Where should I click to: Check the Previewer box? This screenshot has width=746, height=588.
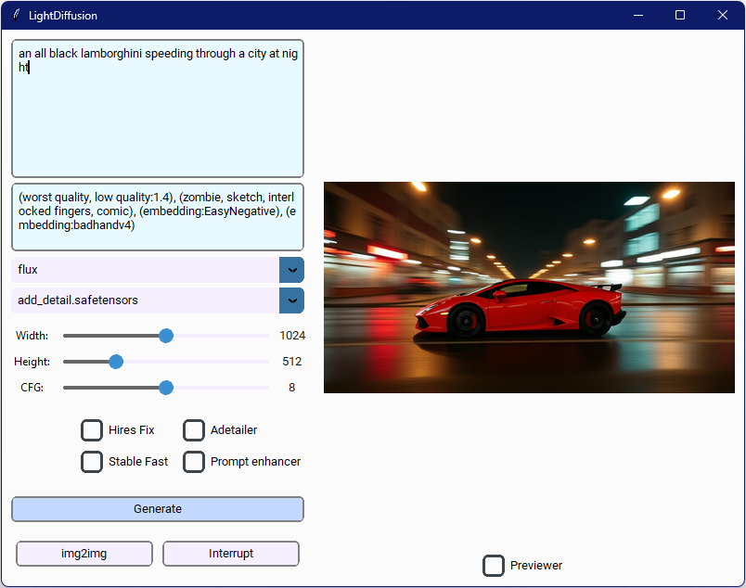coord(494,565)
